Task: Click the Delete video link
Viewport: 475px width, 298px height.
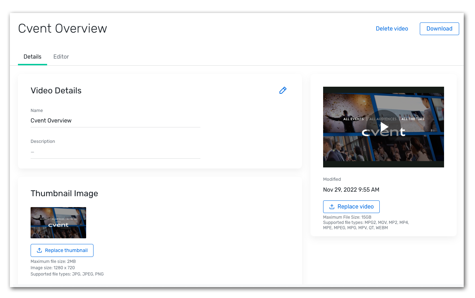Action: tap(392, 28)
